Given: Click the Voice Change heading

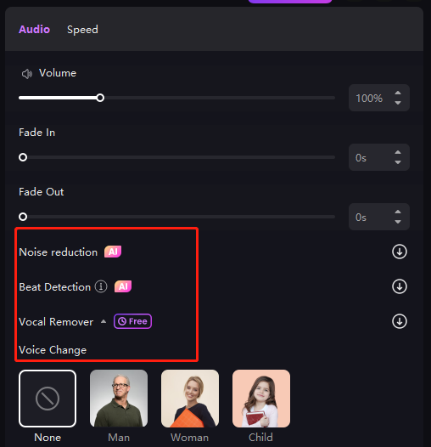Looking at the screenshot, I should 53,350.
